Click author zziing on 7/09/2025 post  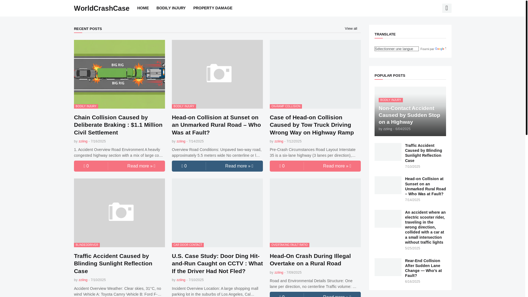279,273
